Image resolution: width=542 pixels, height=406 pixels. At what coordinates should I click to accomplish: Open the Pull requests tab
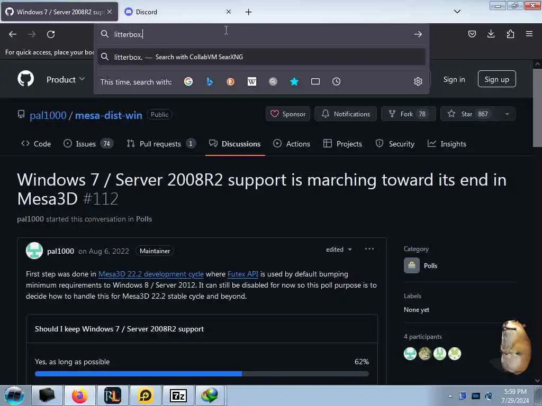[x=161, y=144]
